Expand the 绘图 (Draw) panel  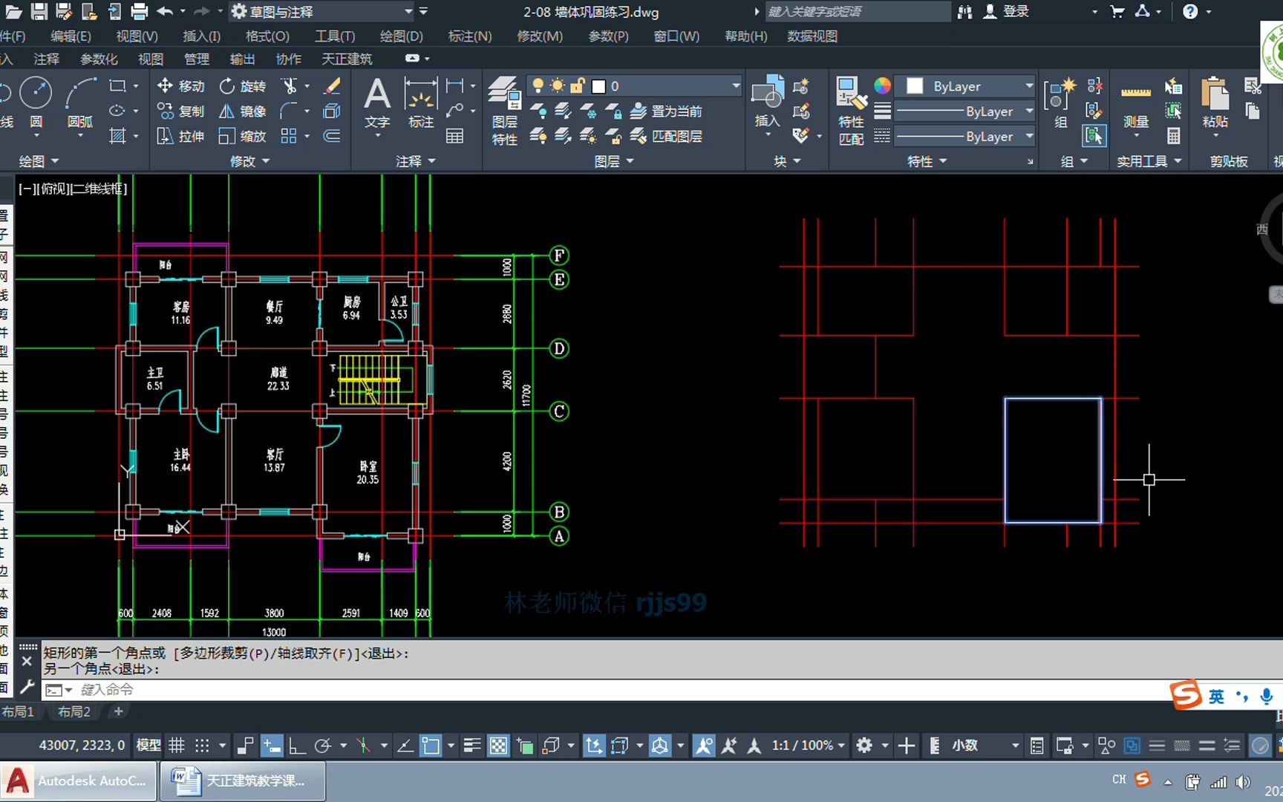(x=39, y=161)
